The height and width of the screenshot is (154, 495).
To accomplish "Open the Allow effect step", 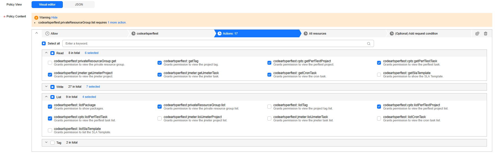I will 85,33.
